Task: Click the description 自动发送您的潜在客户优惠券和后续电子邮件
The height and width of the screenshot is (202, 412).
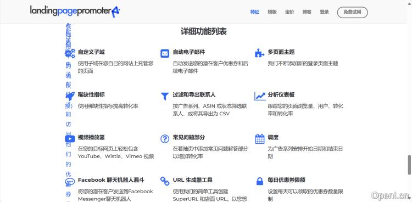Action: [210, 67]
